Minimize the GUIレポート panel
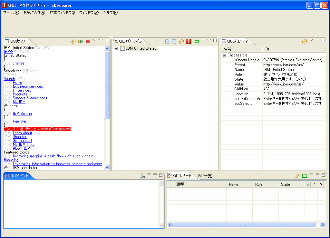Screen dimensions: 330x238 317,174
